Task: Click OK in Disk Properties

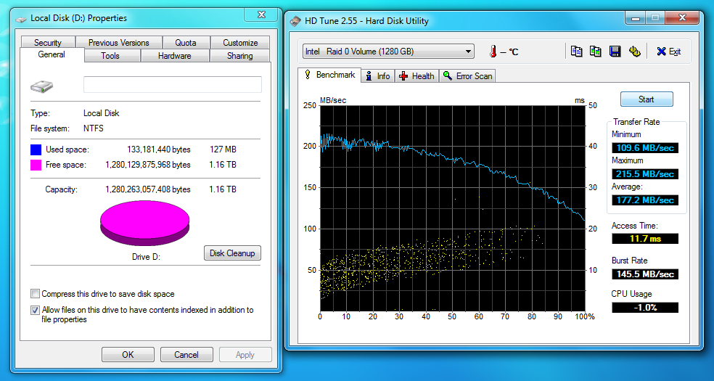Action: pyautogui.click(x=128, y=355)
